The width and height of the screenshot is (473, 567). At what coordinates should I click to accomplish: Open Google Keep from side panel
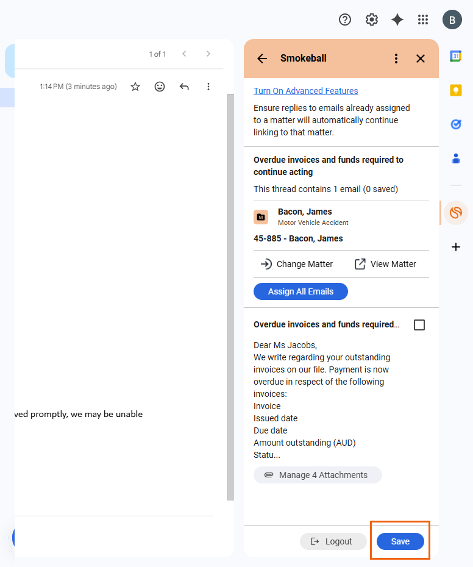pyautogui.click(x=456, y=90)
